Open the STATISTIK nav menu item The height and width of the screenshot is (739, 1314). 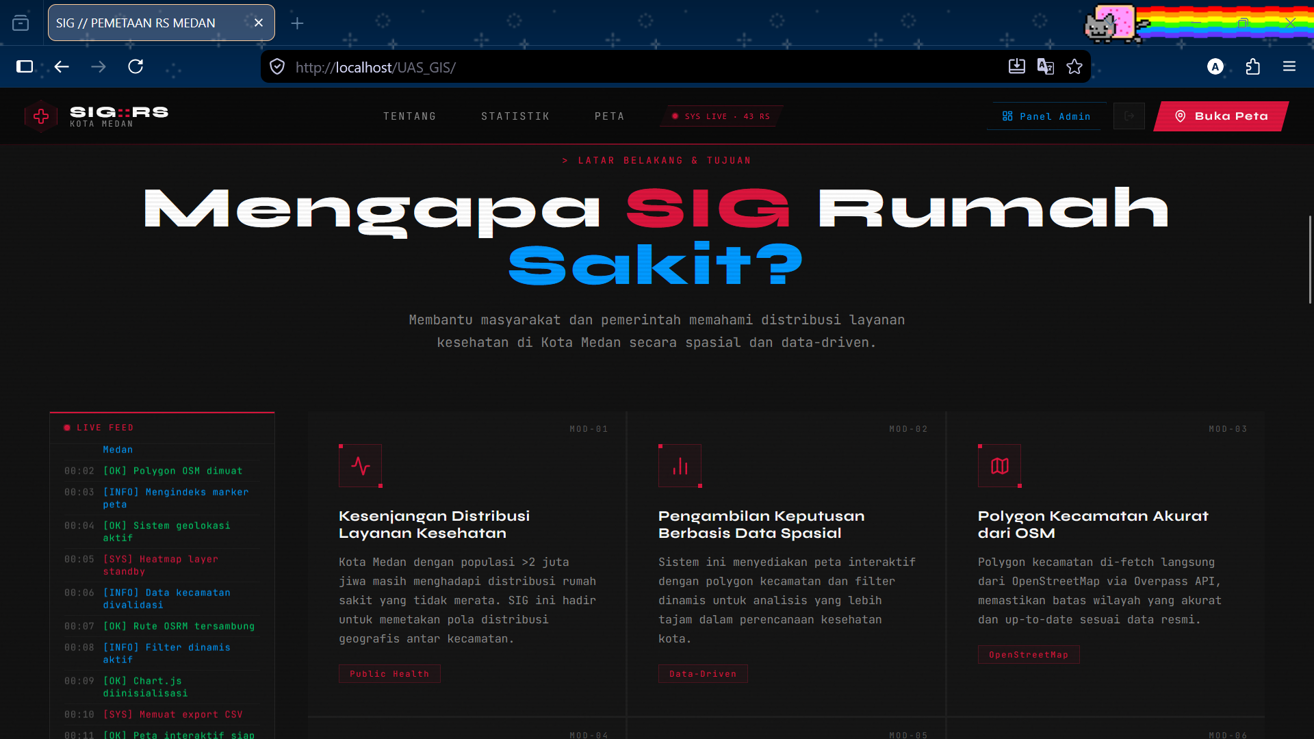(x=515, y=116)
